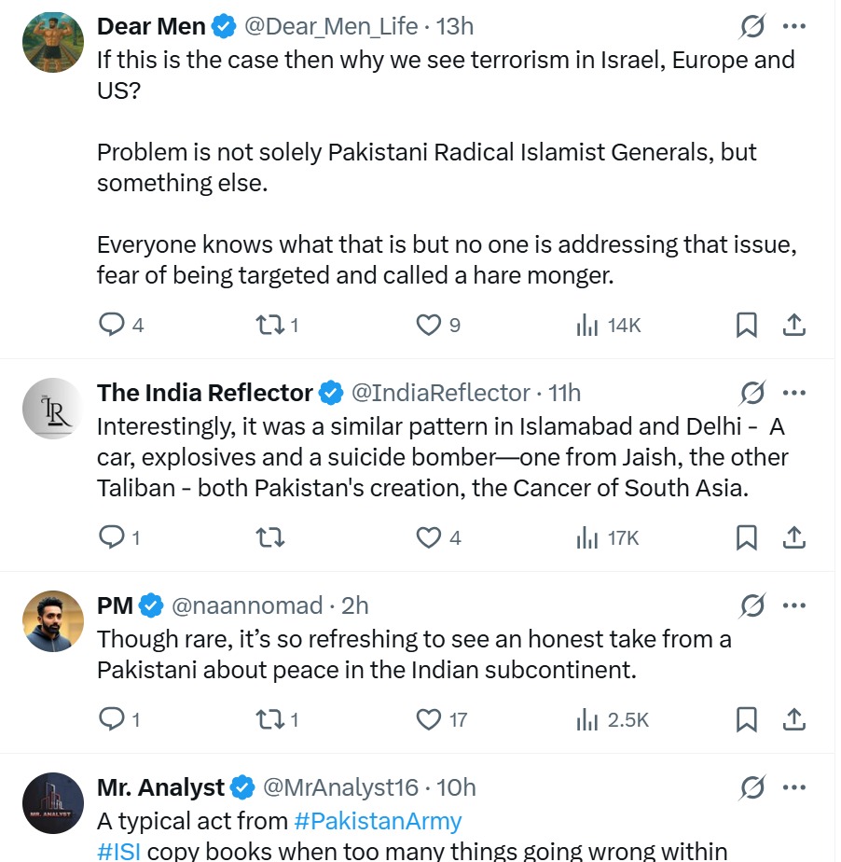Image resolution: width=841 pixels, height=862 pixels.
Task: Bookmark the PM tweet
Action: coord(746,719)
